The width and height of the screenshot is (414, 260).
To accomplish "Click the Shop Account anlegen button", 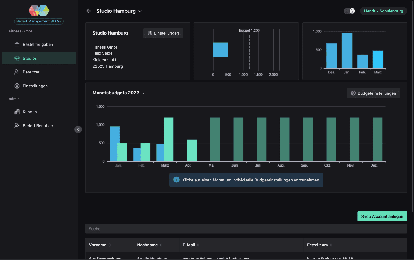I will (382, 216).
